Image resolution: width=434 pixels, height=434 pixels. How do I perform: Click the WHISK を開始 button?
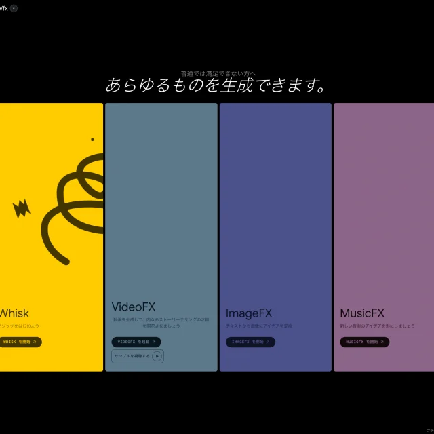click(x=20, y=342)
